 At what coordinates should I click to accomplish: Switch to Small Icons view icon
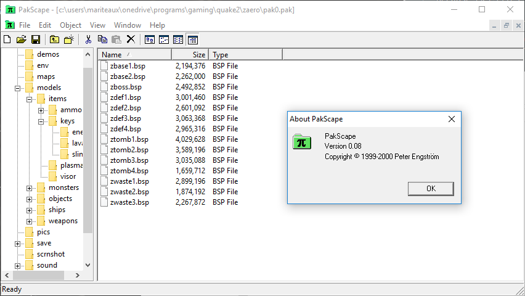(x=164, y=40)
